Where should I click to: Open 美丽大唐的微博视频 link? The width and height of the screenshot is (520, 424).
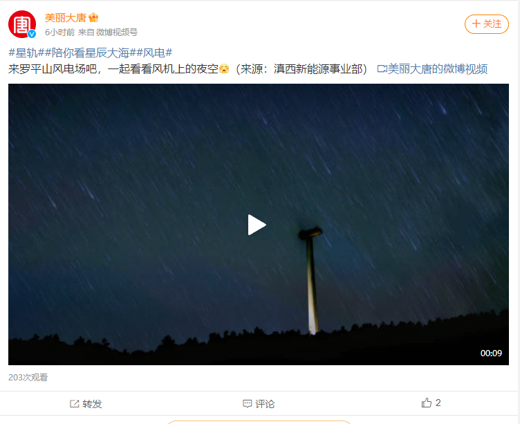438,68
